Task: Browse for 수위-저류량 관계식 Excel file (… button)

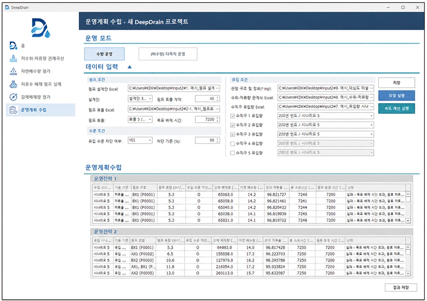Action: click(371, 97)
